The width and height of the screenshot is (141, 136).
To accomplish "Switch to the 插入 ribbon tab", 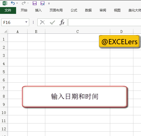I will coord(38,10).
